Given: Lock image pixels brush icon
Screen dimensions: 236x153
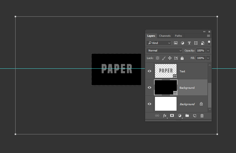Looking at the screenshot, I should coord(164,58).
